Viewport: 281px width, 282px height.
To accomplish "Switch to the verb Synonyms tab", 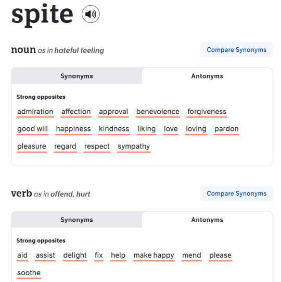I will coord(76,220).
